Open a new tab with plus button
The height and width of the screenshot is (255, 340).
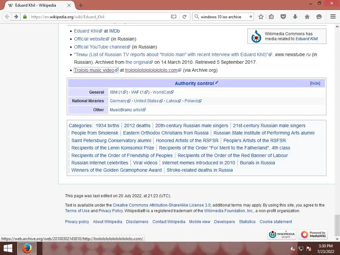pos(81,5)
